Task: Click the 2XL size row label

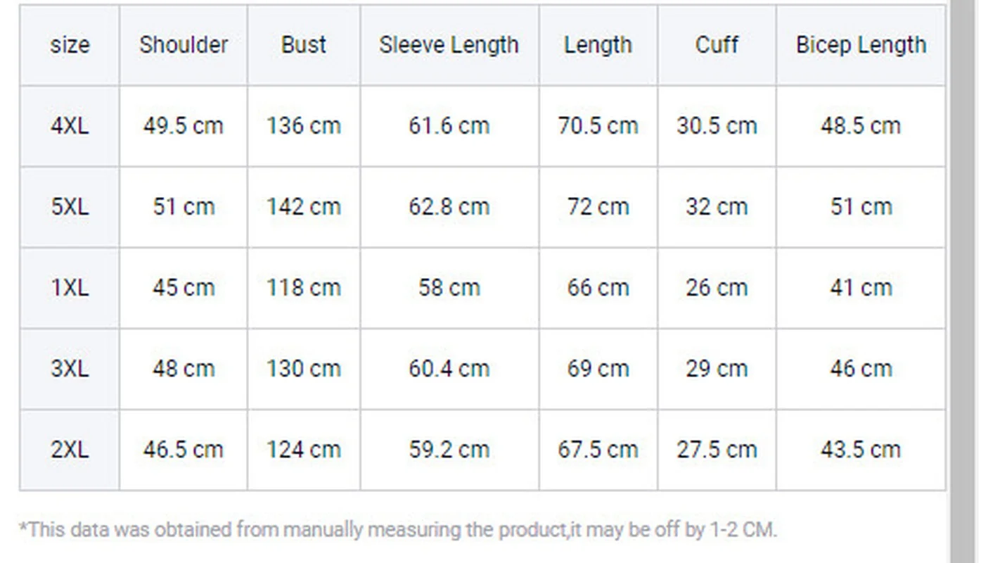Action: [x=70, y=450]
